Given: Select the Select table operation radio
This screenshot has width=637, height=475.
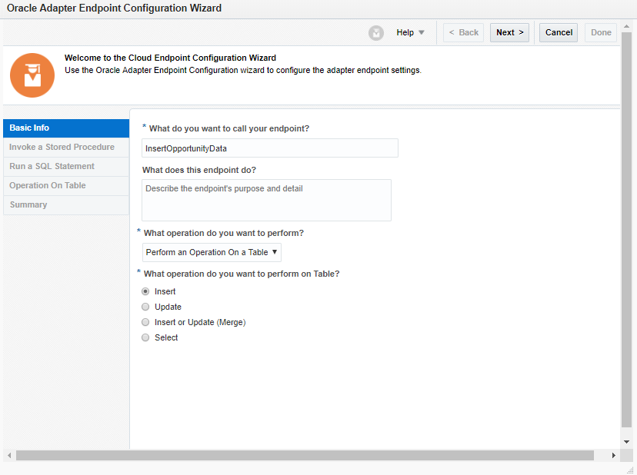Looking at the screenshot, I should pos(145,338).
